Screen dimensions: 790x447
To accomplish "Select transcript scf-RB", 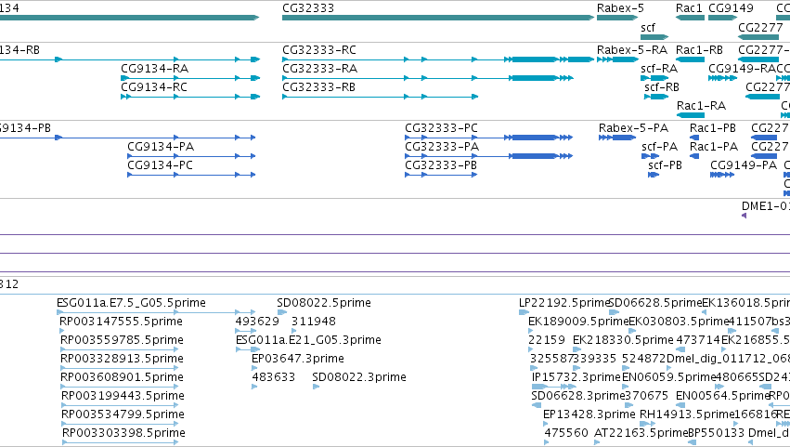I will pyautogui.click(x=662, y=86).
